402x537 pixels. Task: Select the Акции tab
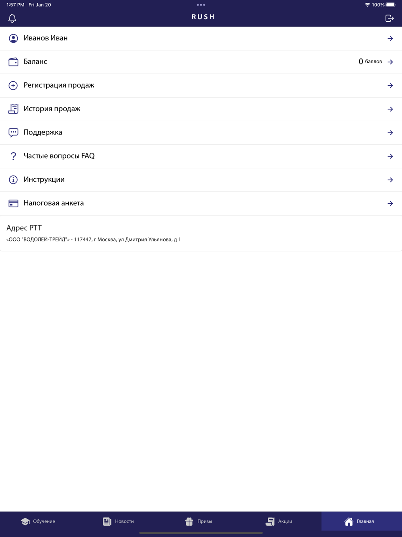click(x=279, y=521)
